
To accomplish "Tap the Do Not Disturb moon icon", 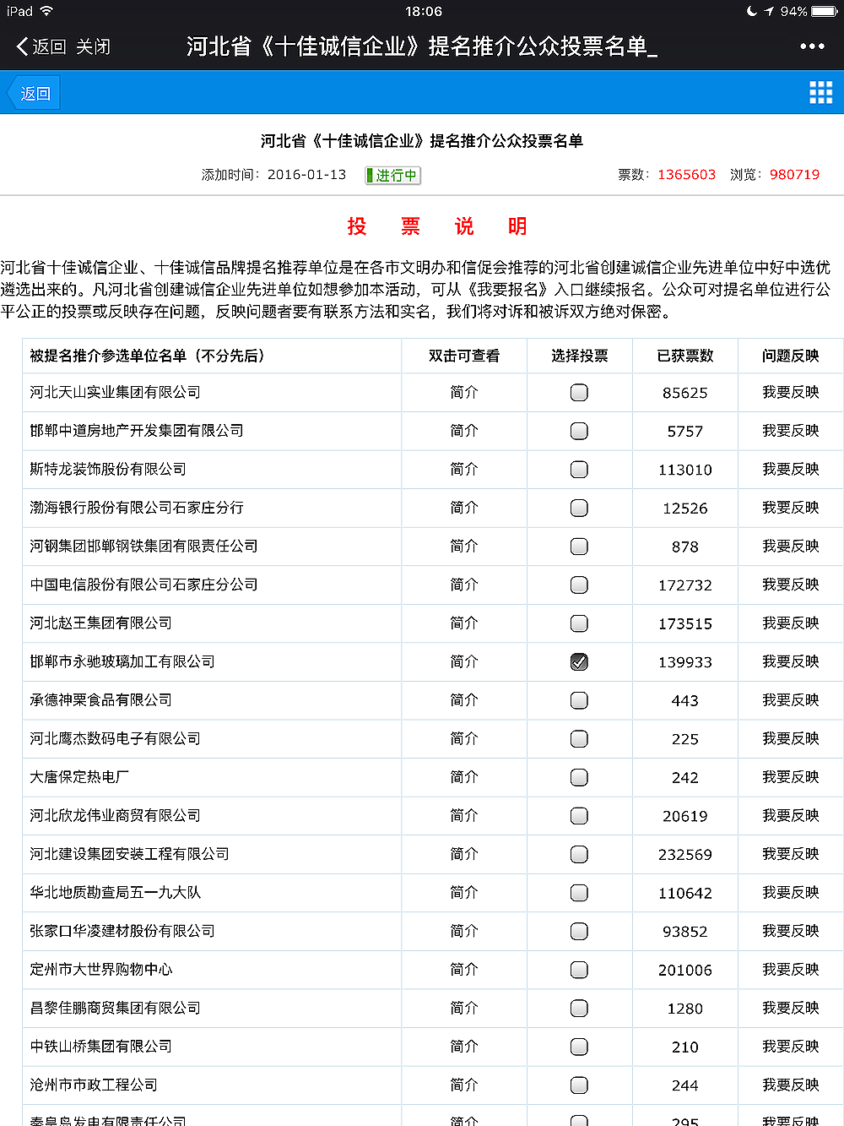I will (x=752, y=11).
